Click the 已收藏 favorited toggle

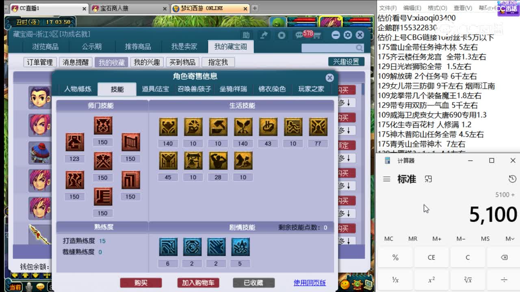[253, 283]
